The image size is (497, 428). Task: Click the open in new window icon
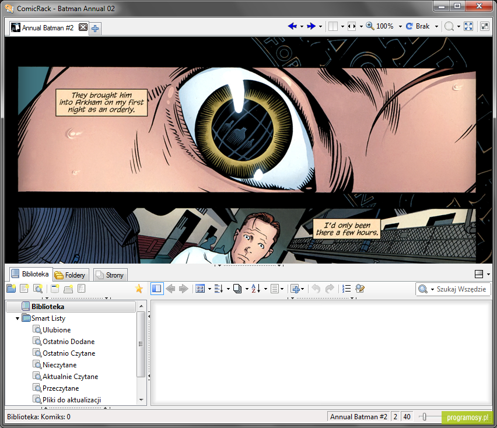(x=55, y=288)
